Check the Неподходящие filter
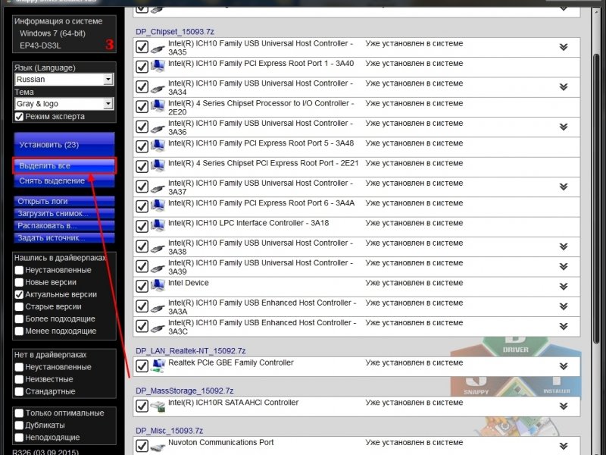The height and width of the screenshot is (455, 606). pos(19,438)
